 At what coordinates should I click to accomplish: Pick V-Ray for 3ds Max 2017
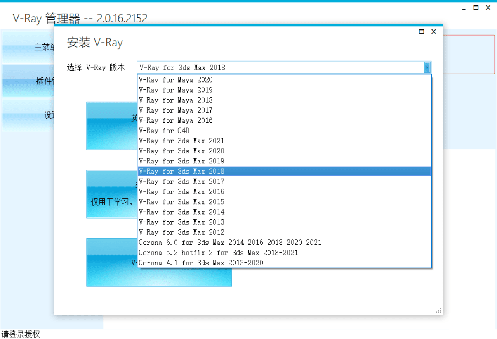[284, 181]
